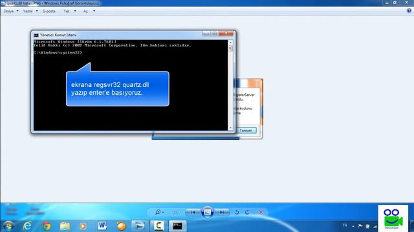Viewport: 414px width, 232px height.
Task: Open Windows Media Player from taskbar
Action: (83, 226)
